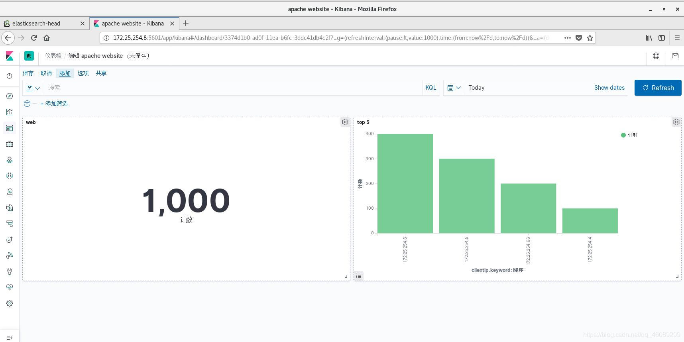Click 取消 (Cancel) in dashboard menu

click(46, 73)
